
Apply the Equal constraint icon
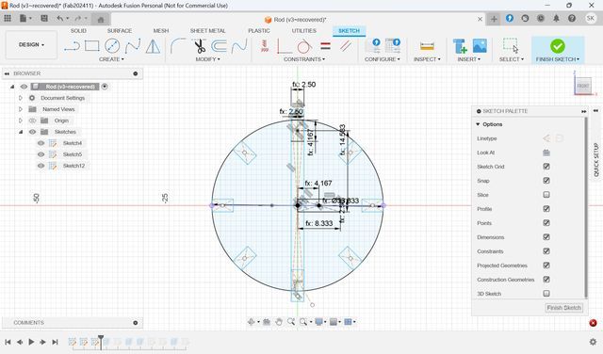[325, 46]
